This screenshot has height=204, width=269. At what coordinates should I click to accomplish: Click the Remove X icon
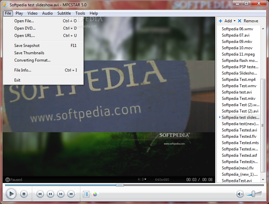tap(240, 21)
